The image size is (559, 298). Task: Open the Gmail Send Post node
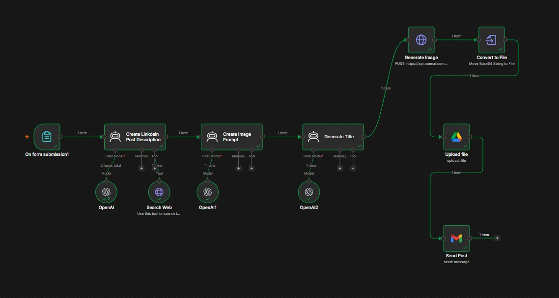tap(456, 238)
